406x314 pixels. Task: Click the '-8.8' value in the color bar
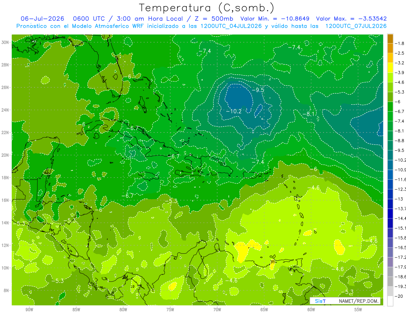coord(400,141)
